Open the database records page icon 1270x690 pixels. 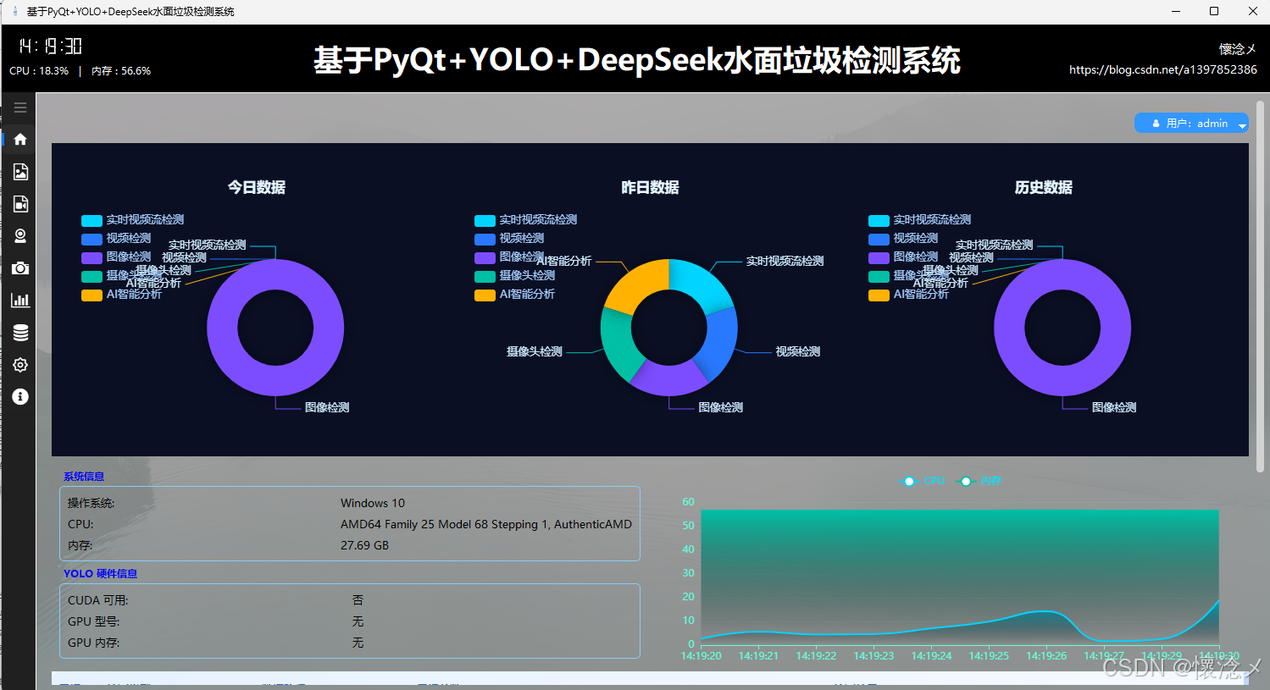[x=20, y=333]
